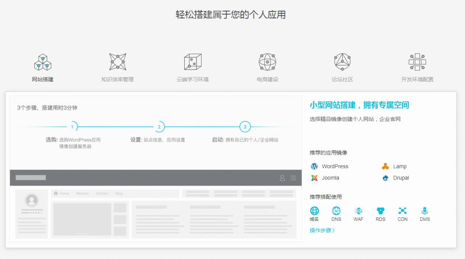Click the RDS database icon

point(381,211)
